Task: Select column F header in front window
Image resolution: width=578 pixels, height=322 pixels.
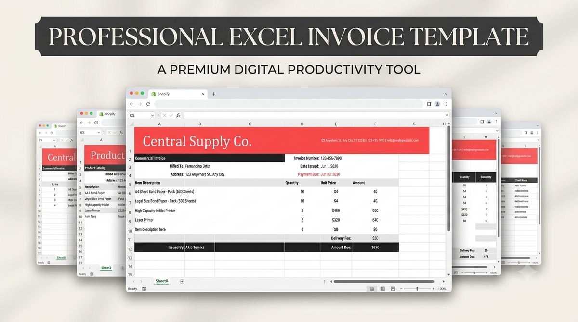Action: 375,124
